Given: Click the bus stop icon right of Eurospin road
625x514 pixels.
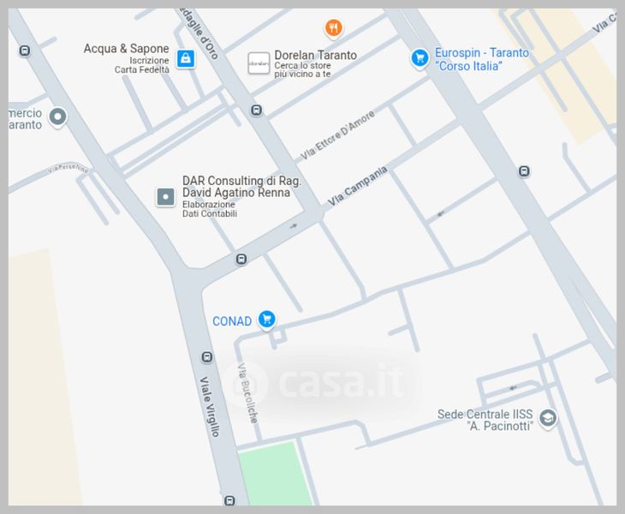Looking at the screenshot, I should tap(524, 171).
